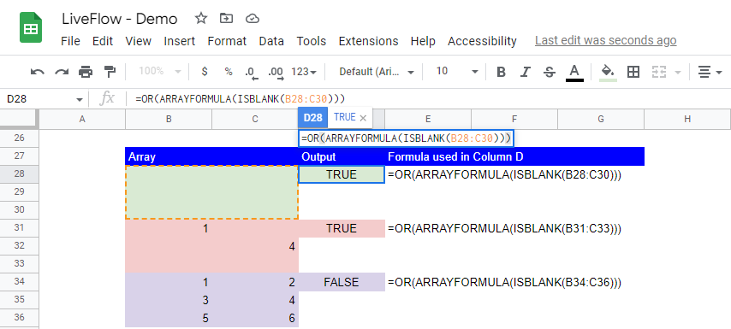Select the formula text referencing B31:C33

click(x=504, y=228)
